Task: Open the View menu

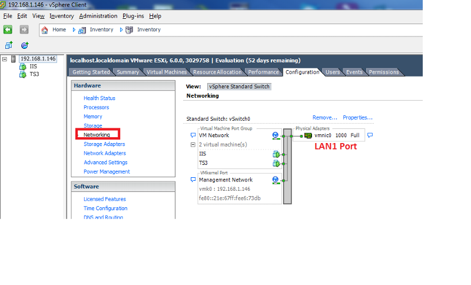Action: coord(38,16)
